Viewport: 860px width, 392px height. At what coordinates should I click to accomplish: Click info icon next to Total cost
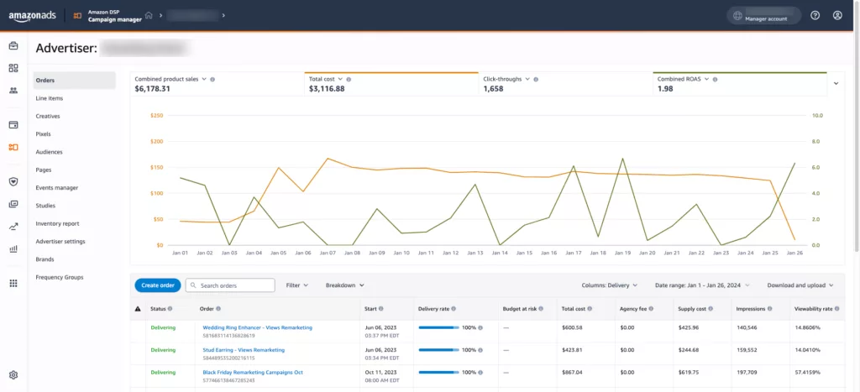[349, 79]
